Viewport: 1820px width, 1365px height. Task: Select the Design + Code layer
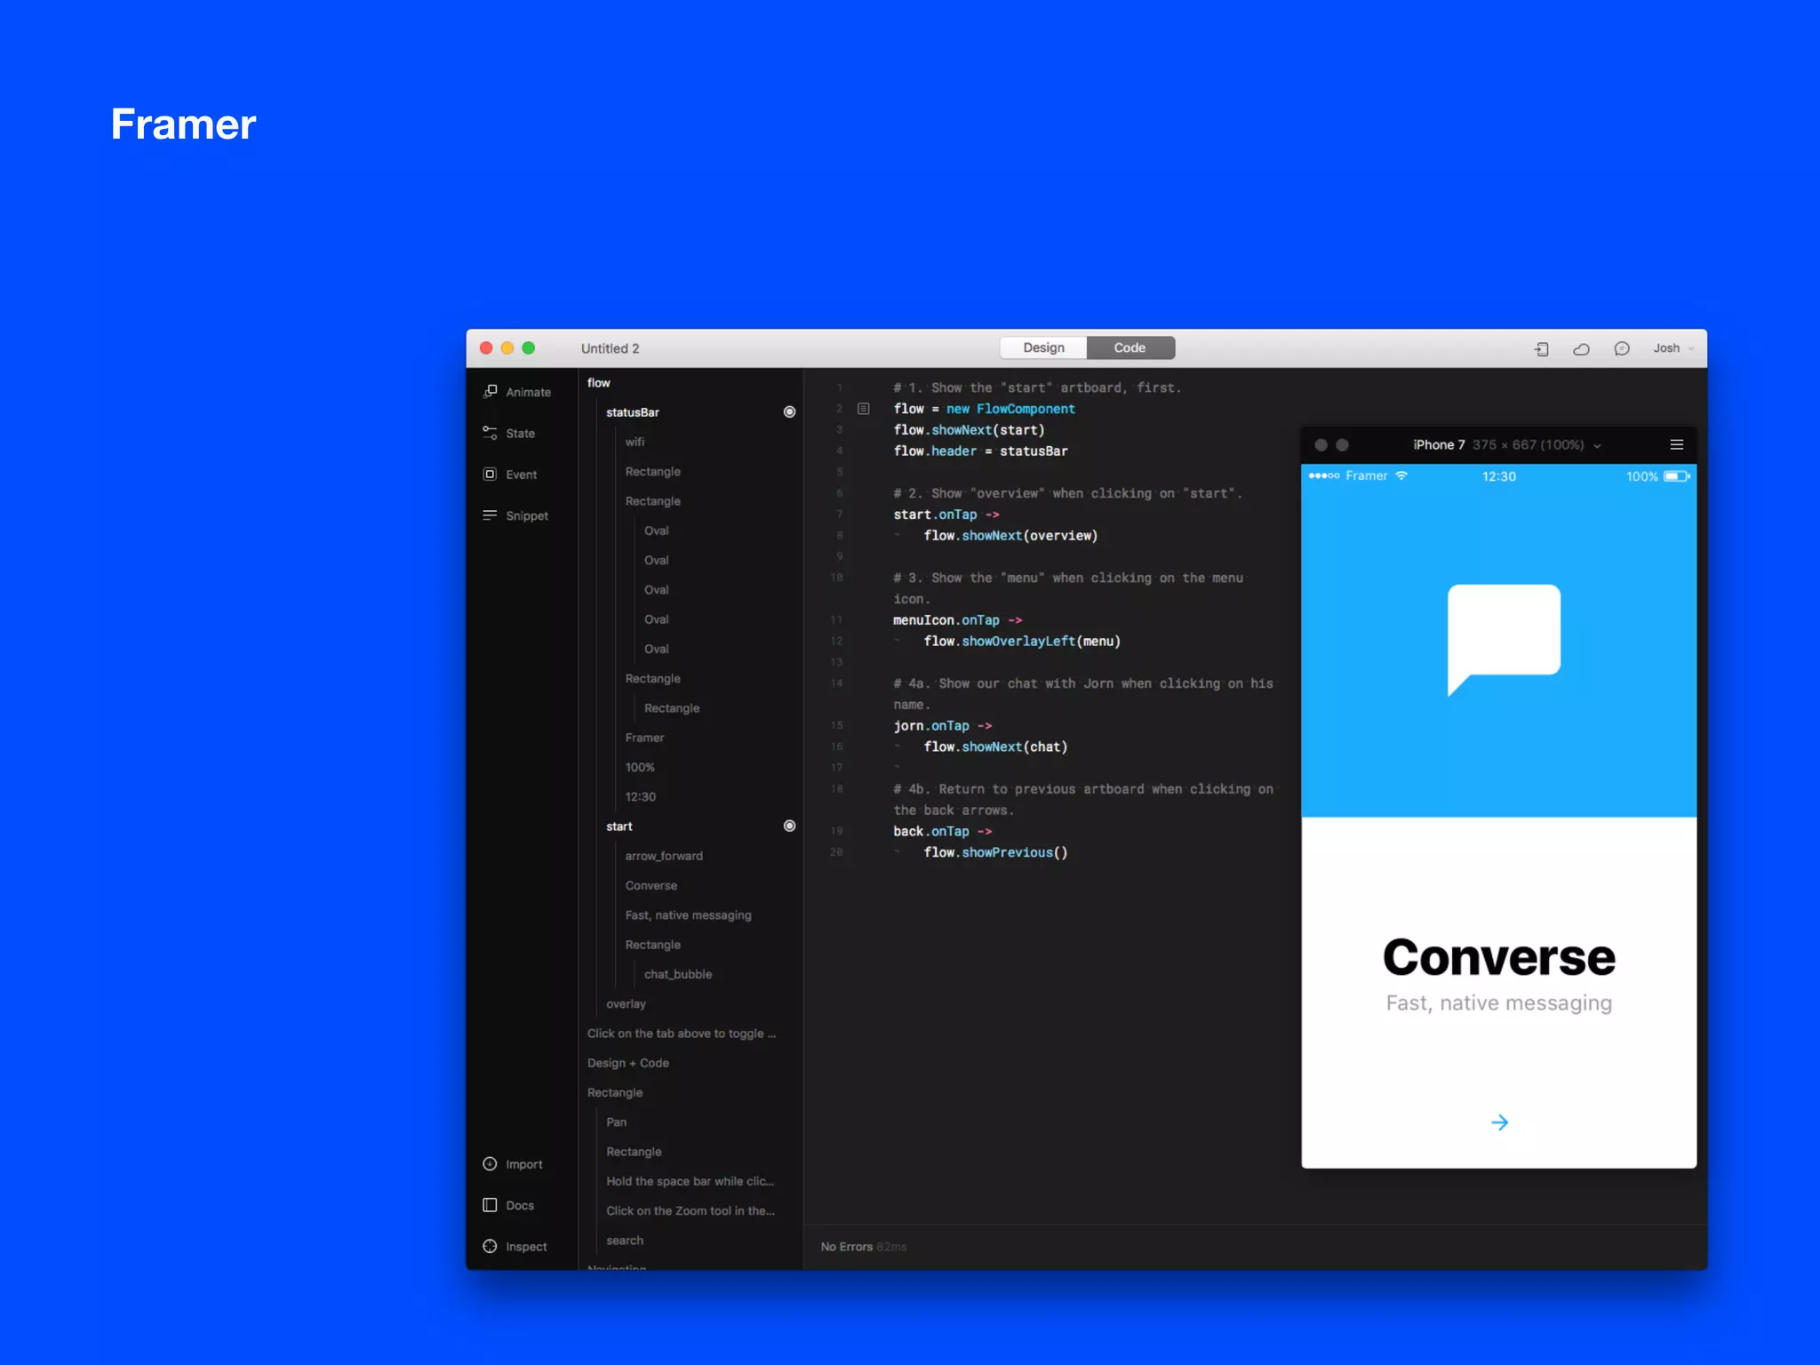click(x=628, y=1063)
